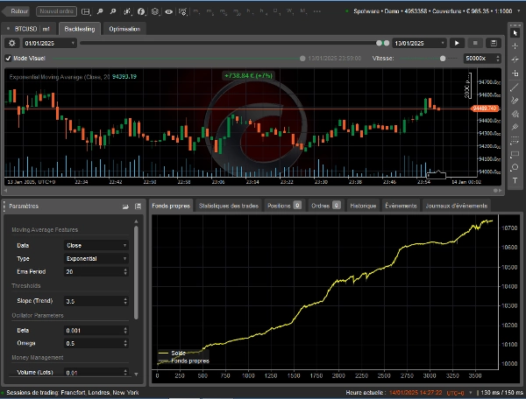526x399 pixels.
Task: Select the D1 timeframe
Action: click(x=276, y=11)
